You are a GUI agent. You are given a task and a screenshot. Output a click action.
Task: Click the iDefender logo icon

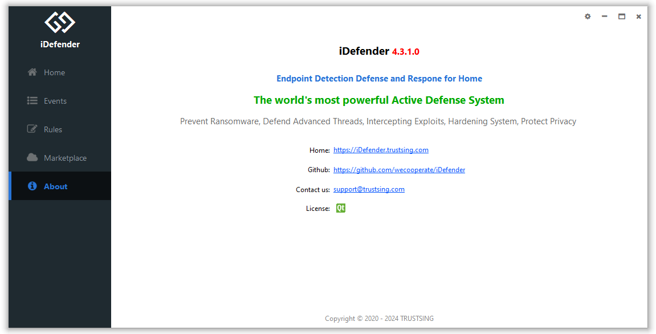(x=60, y=22)
